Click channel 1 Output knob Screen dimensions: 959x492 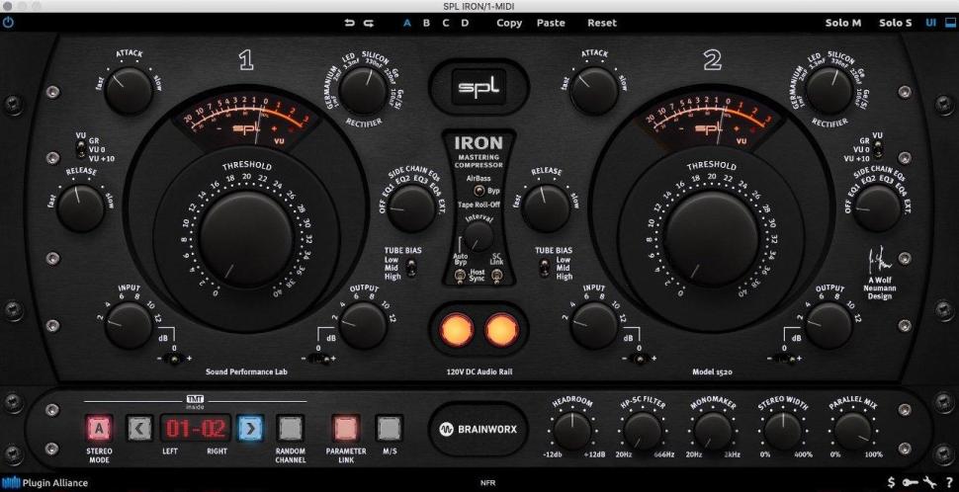(x=363, y=325)
